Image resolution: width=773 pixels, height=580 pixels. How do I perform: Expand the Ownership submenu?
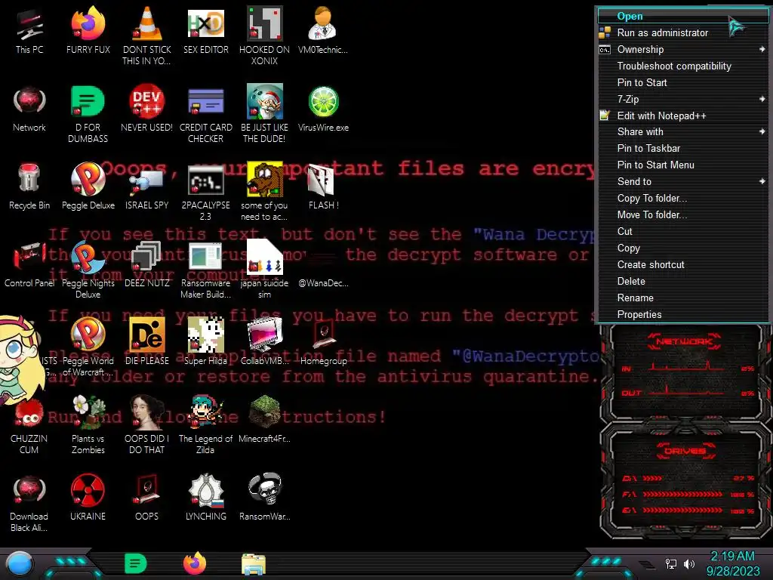[x=682, y=49]
